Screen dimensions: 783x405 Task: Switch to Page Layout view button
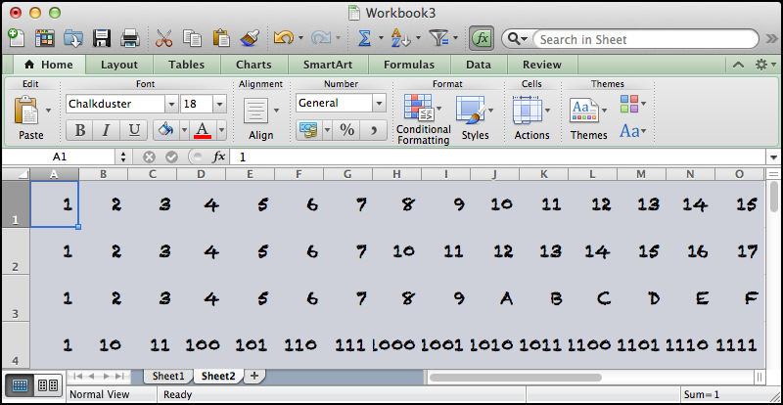pos(46,384)
